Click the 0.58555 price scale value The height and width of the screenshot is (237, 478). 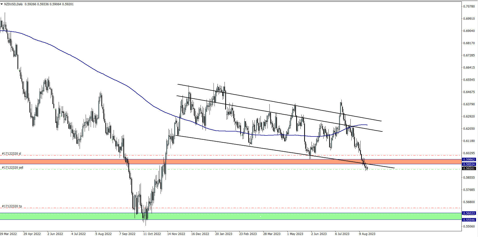click(x=469, y=177)
